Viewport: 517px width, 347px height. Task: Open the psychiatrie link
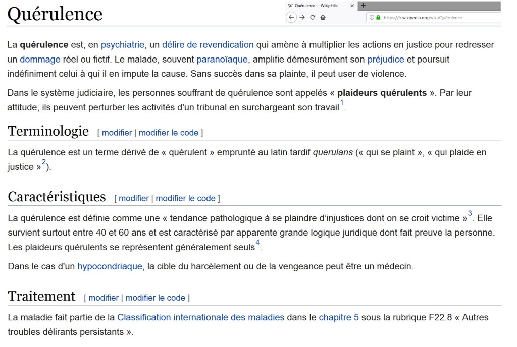click(x=123, y=45)
